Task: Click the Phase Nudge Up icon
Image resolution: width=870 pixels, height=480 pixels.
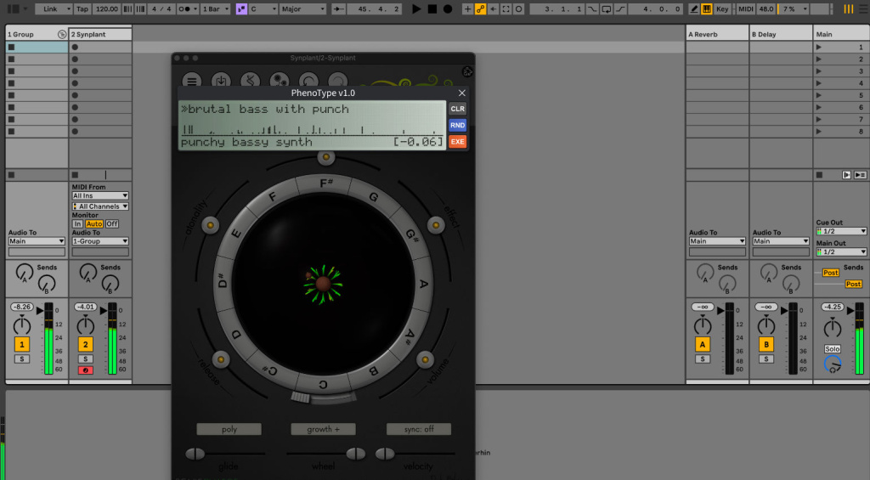Action: tap(141, 8)
